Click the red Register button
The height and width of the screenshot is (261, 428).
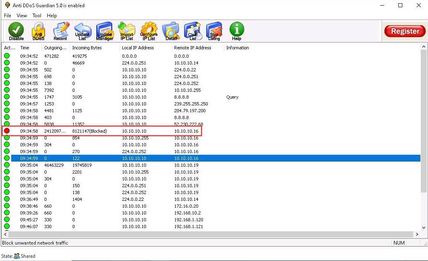(x=405, y=31)
